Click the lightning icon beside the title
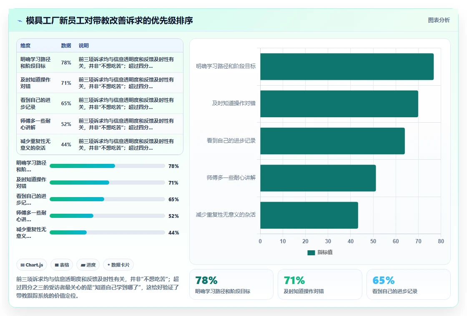The height and width of the screenshot is (316, 467). (20, 21)
